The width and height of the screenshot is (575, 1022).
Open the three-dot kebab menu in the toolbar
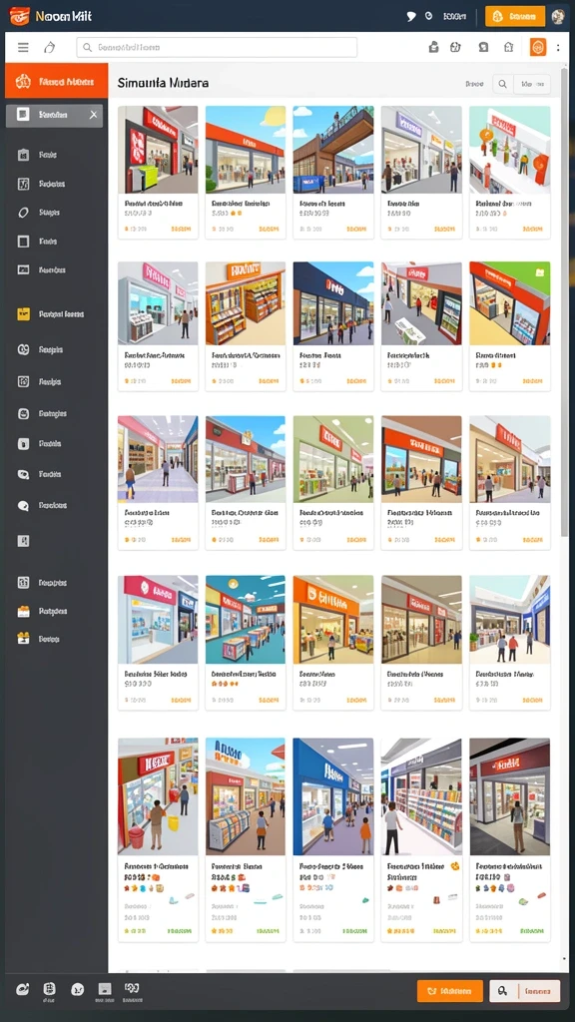(558, 47)
